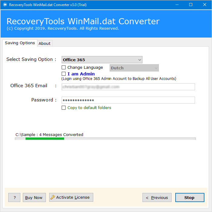Focus the Password input field
Image resolution: width=212 pixels, height=212 pixels.
click(x=128, y=100)
